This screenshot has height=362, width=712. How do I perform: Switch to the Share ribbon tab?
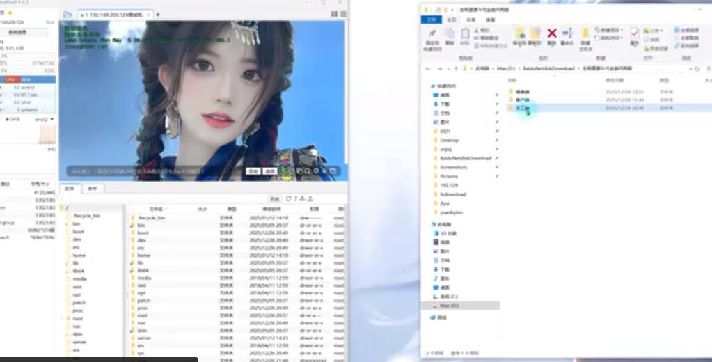tap(471, 20)
